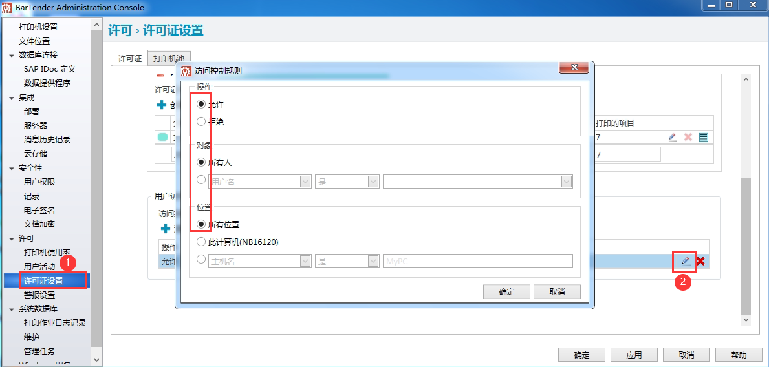Click the pencil edit icon in the license row

672,137
